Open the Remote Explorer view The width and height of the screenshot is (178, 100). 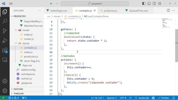(5, 60)
